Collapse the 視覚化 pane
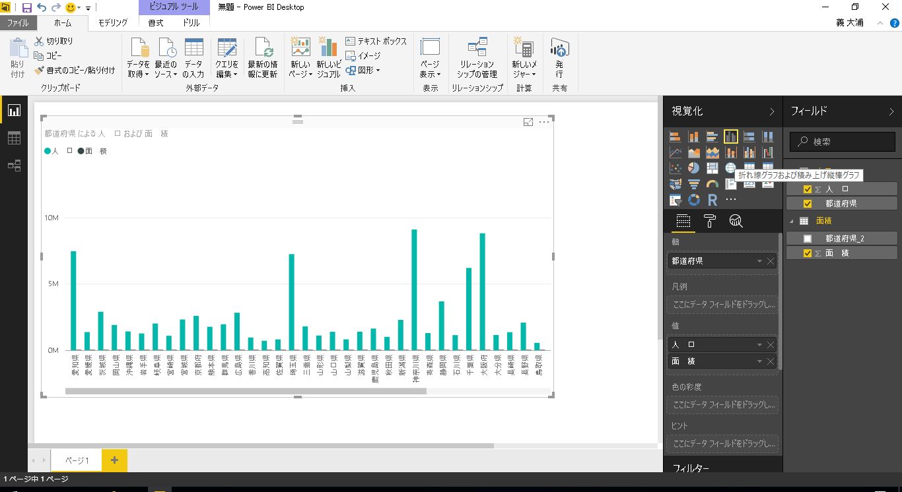Image resolution: width=902 pixels, height=492 pixels. point(772,111)
